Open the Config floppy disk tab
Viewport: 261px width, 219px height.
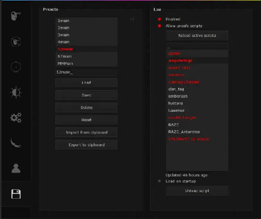click(16, 194)
